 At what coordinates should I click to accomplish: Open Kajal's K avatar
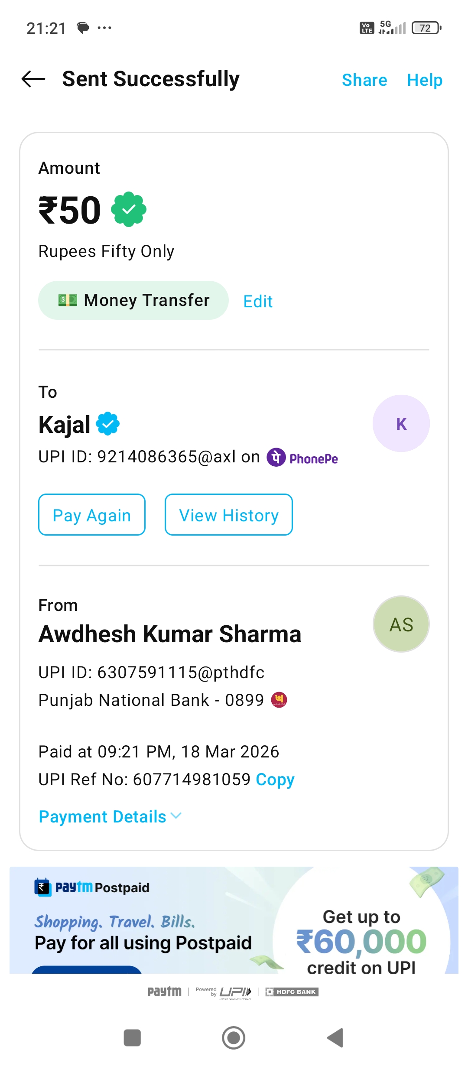[x=401, y=423]
